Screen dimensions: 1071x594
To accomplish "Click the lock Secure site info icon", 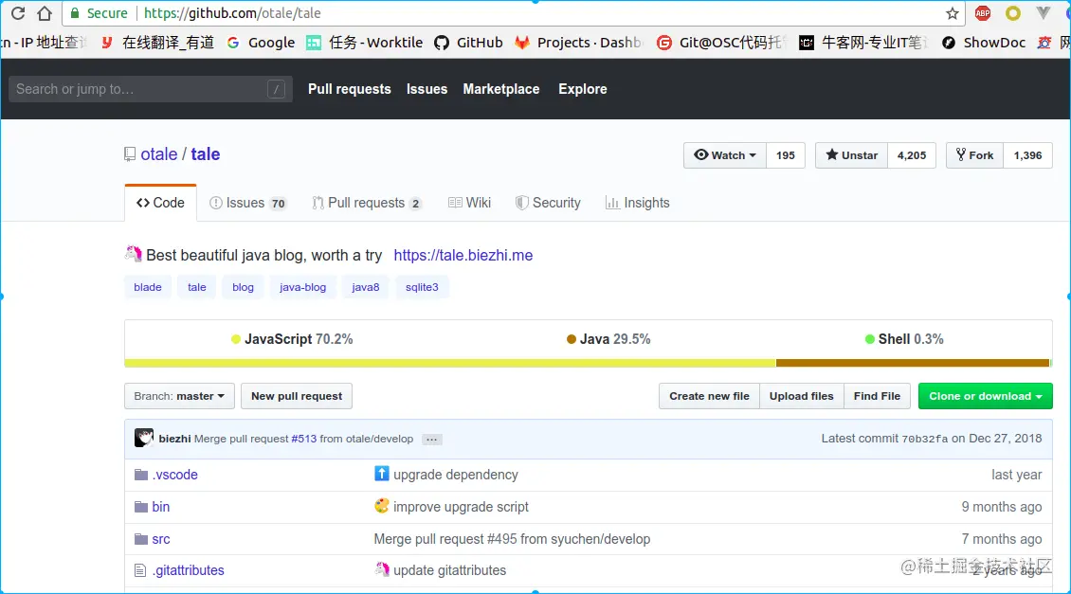I will (75, 13).
